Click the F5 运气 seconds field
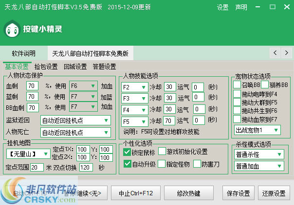 (199, 120)
